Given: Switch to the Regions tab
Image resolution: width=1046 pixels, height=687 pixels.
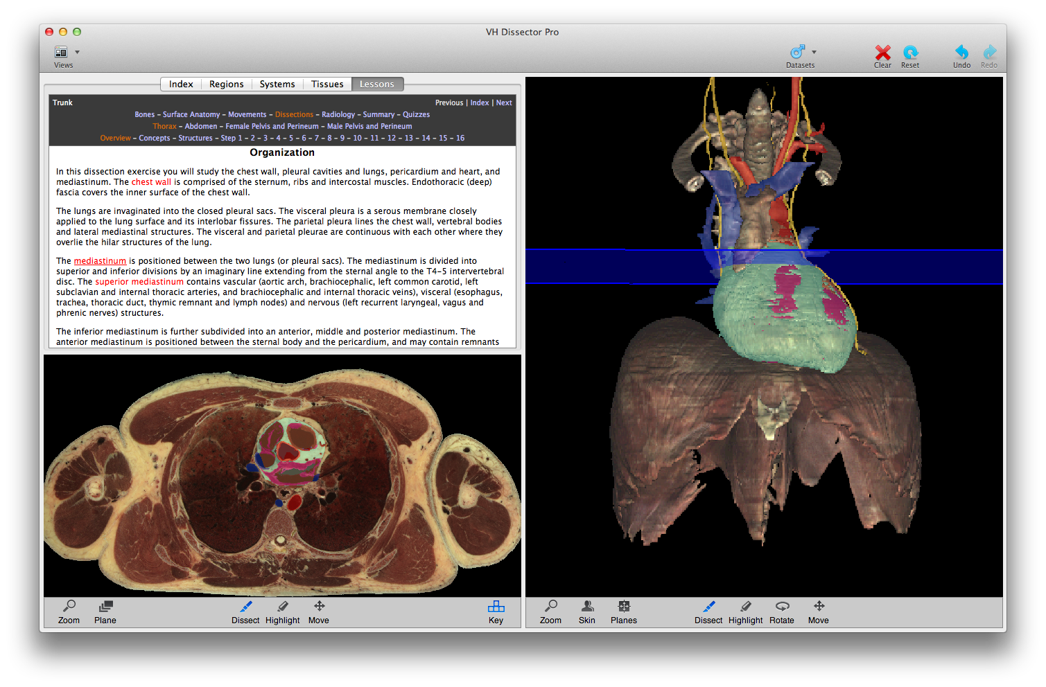Looking at the screenshot, I should (x=226, y=84).
